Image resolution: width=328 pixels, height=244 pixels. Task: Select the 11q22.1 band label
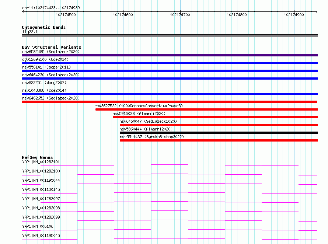30,32
